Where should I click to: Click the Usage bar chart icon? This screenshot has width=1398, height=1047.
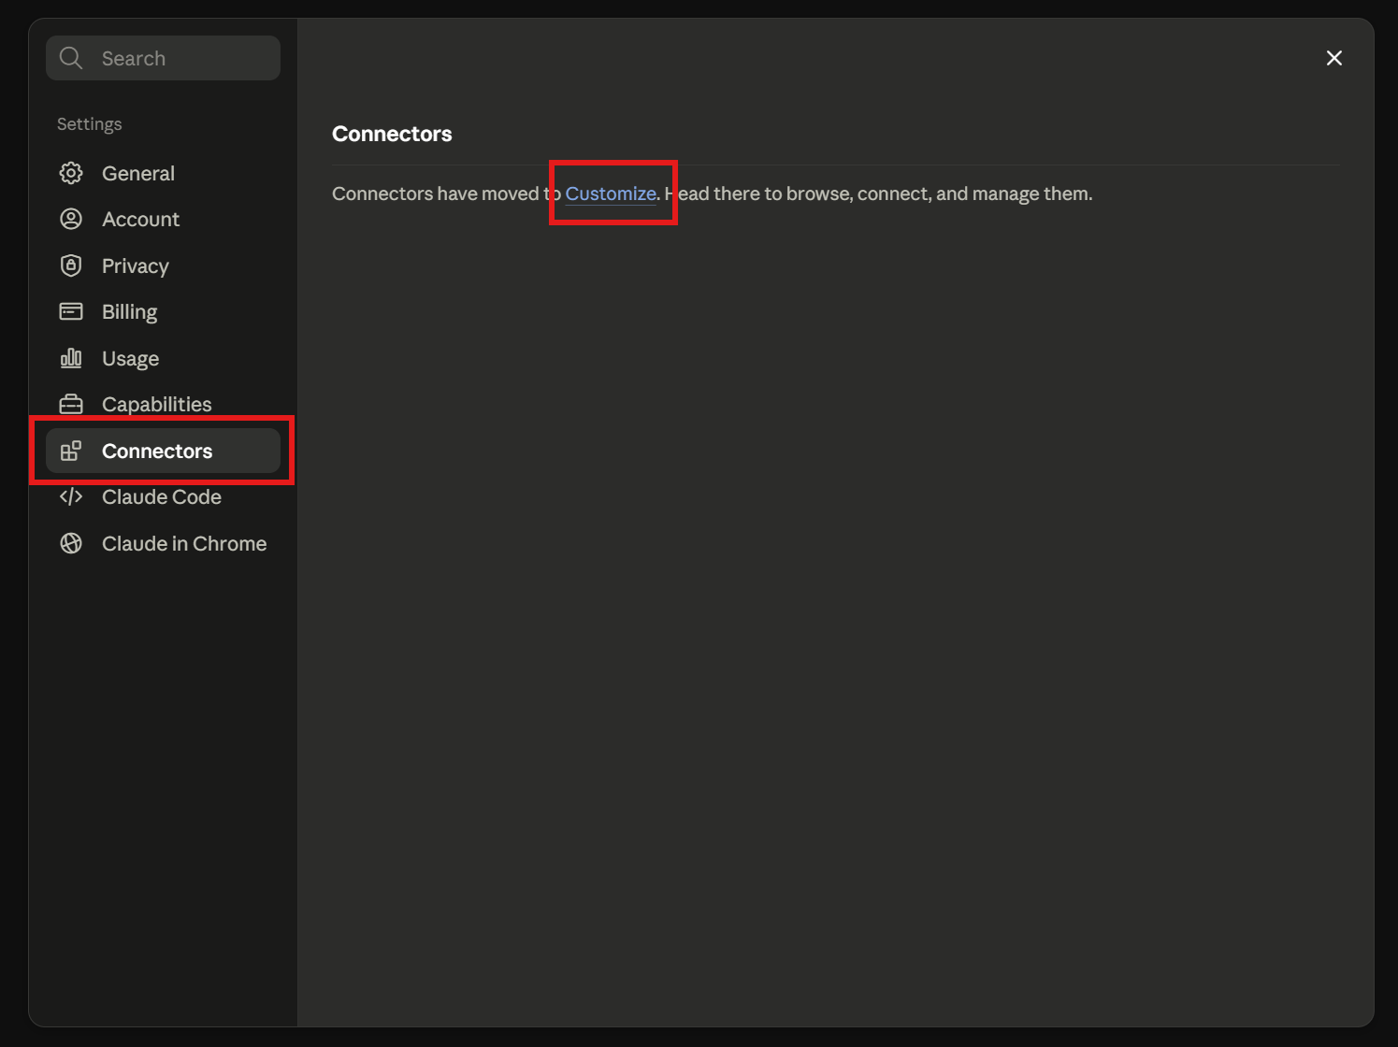pos(71,358)
